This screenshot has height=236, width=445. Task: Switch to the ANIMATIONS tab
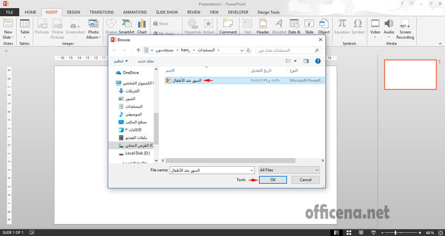point(135,12)
